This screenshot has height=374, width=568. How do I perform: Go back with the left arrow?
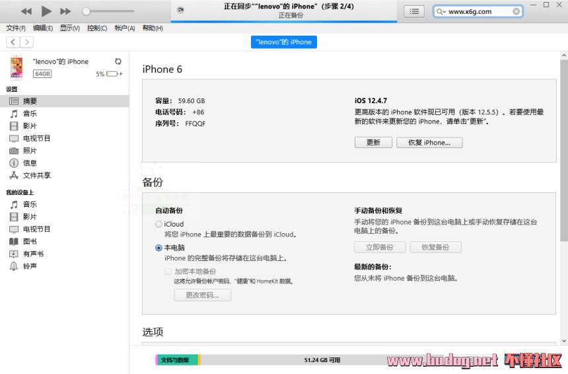coord(13,42)
